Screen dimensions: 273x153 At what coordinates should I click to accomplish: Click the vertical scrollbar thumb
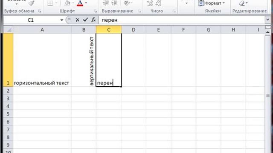[x=268, y=95]
